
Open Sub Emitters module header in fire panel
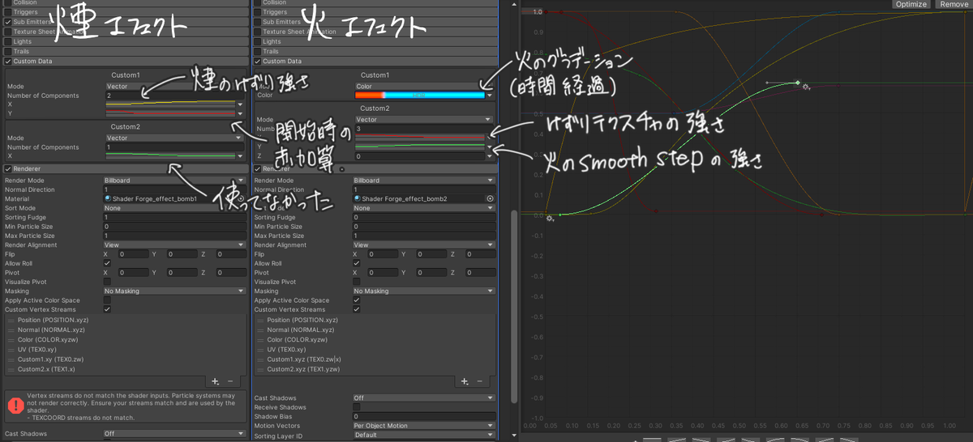click(375, 22)
